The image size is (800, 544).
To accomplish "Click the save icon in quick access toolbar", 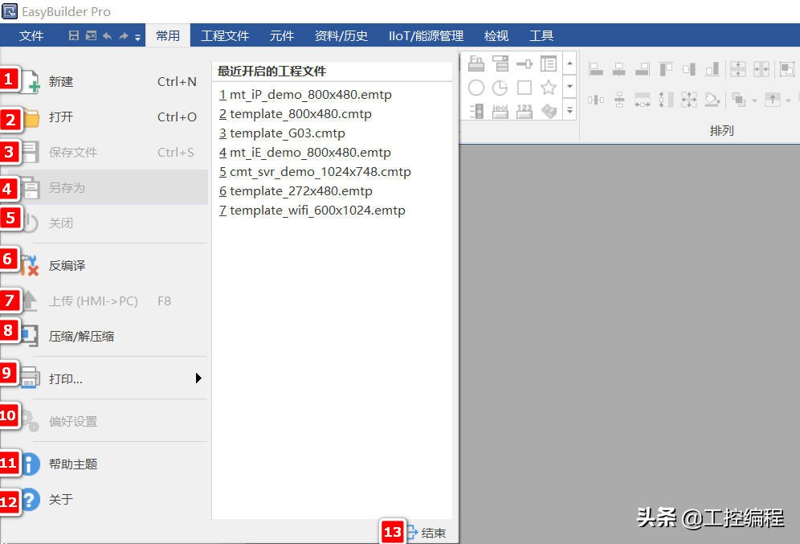I will click(74, 35).
